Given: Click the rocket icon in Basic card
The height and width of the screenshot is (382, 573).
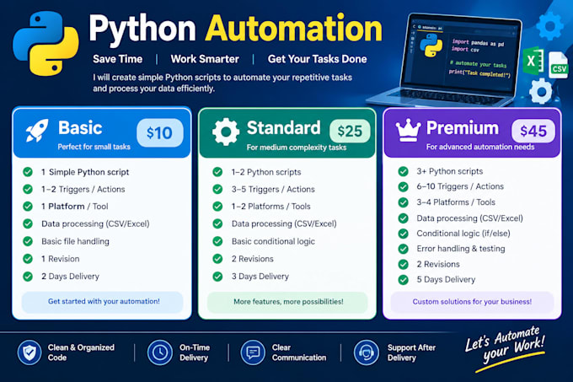Looking at the screenshot, I should (37, 131).
